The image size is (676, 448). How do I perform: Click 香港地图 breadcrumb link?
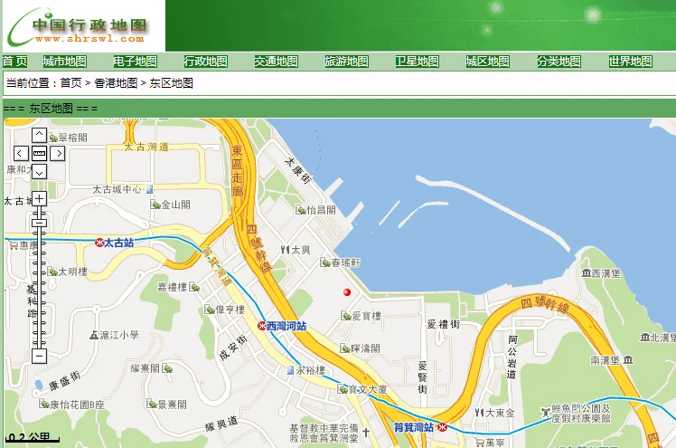[x=116, y=83]
